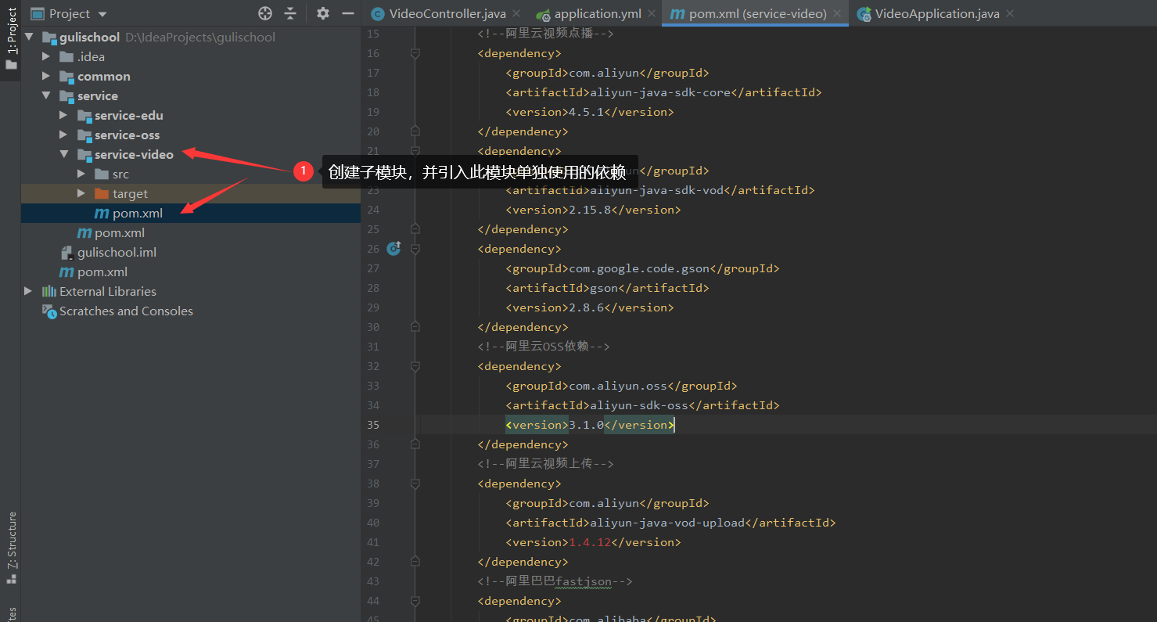Collapse the service-video module

[x=63, y=154]
